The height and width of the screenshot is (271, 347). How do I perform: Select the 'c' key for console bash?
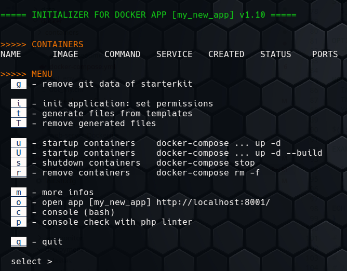[x=19, y=212]
